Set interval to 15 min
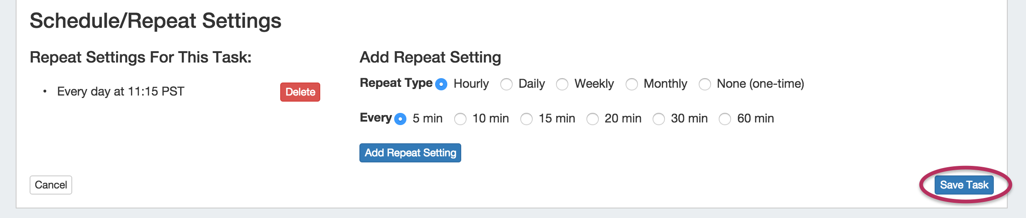The image size is (1026, 218). tap(526, 119)
